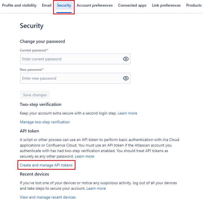Go to the Account preferences tab

coord(95,6)
